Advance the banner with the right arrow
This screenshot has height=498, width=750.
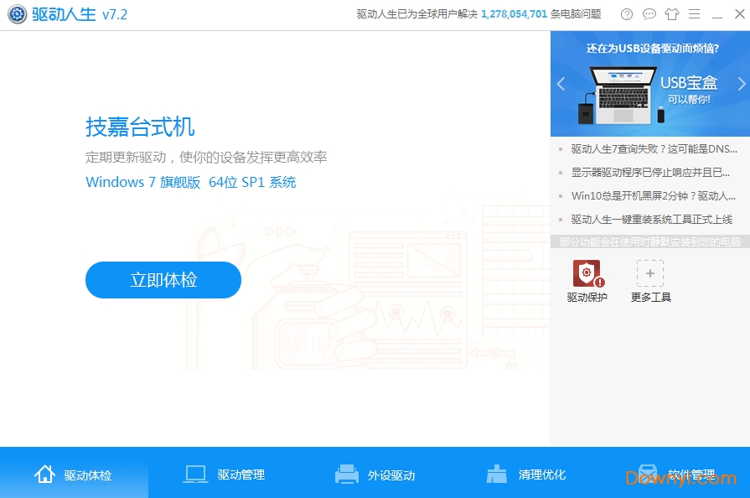(741, 83)
